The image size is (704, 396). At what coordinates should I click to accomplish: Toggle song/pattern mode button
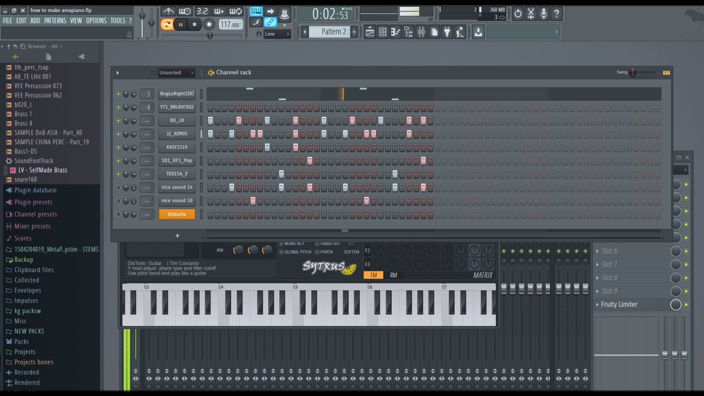(167, 24)
